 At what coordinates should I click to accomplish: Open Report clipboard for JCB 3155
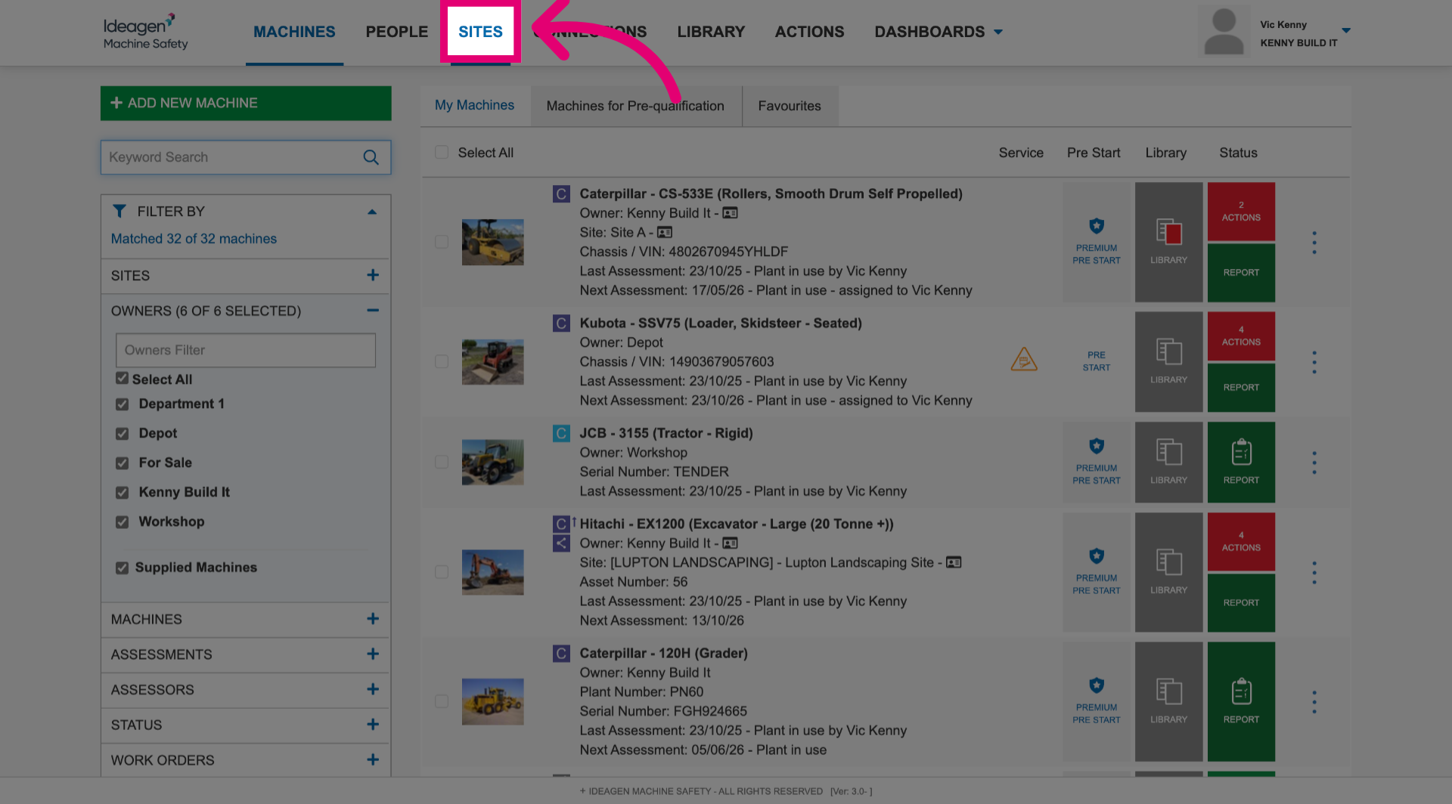(x=1241, y=462)
